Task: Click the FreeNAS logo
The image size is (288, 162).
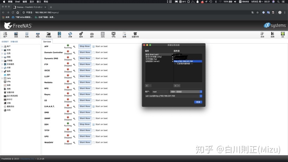Action: (x=18, y=26)
